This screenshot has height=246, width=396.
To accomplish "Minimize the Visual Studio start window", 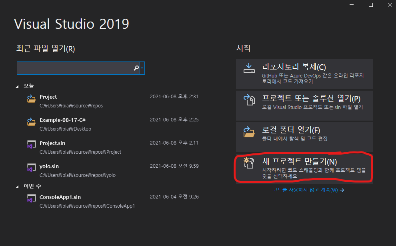I will click(352, 5).
